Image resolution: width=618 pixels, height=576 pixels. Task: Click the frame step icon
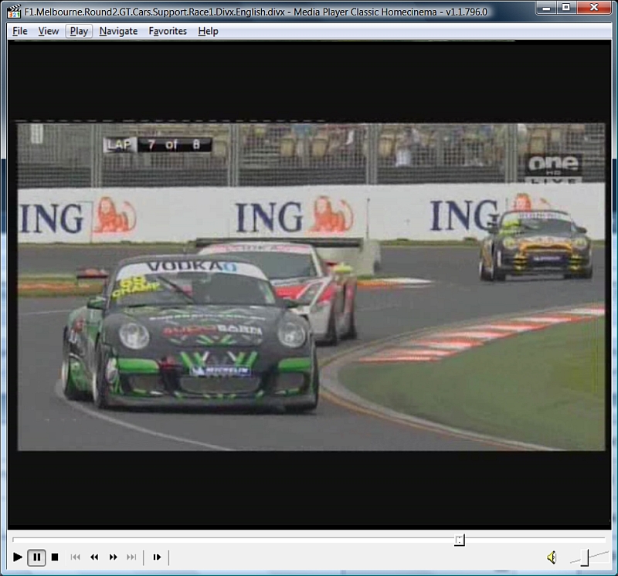157,557
